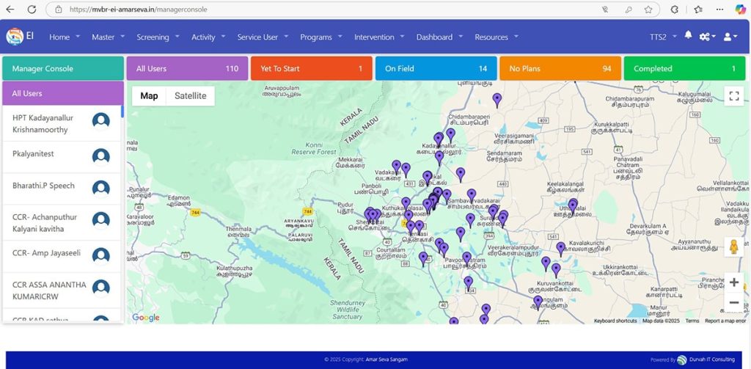Click the browser refresh button
751x369 pixels.
point(32,10)
